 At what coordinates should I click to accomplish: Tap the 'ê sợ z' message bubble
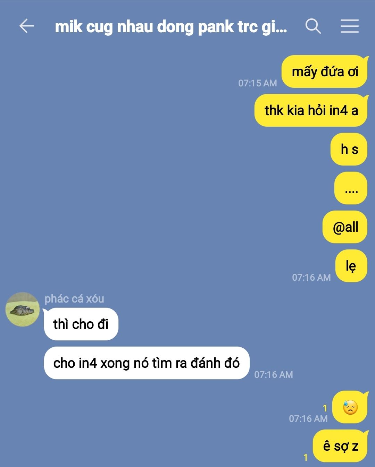[340, 446]
